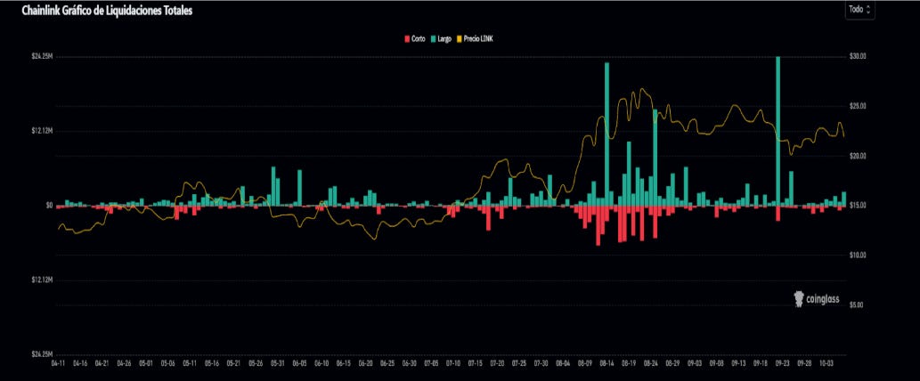
Task: Select the 05-06 date label
Action: pos(167,363)
